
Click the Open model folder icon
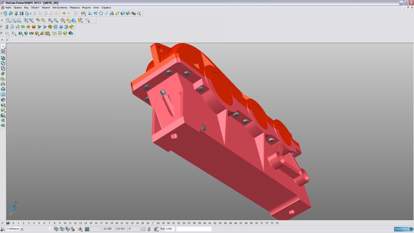coord(11,13)
